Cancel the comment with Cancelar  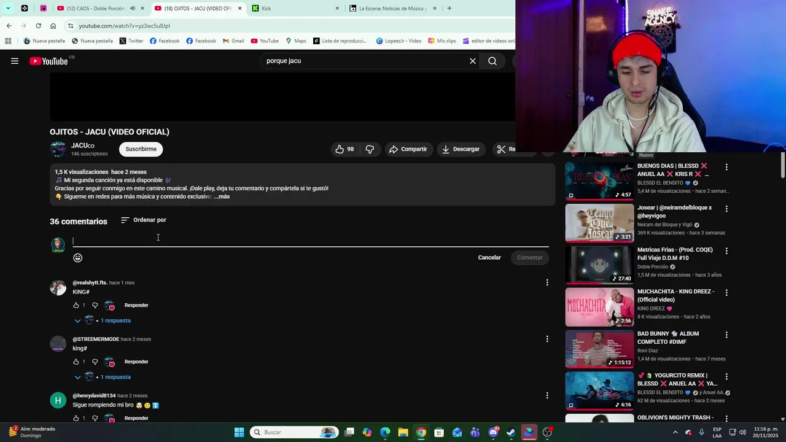click(489, 258)
